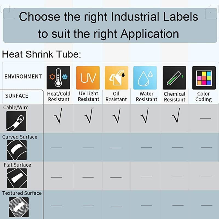
Task: Click the orange UV Light icon
Action: point(88,78)
